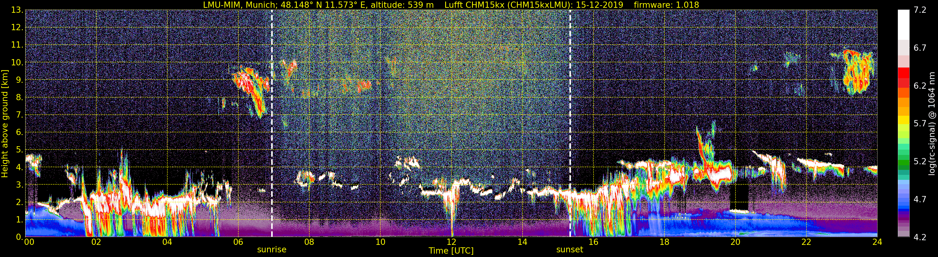
Task: Click the date '15-12-2019' in the title
Action: coord(600,5)
